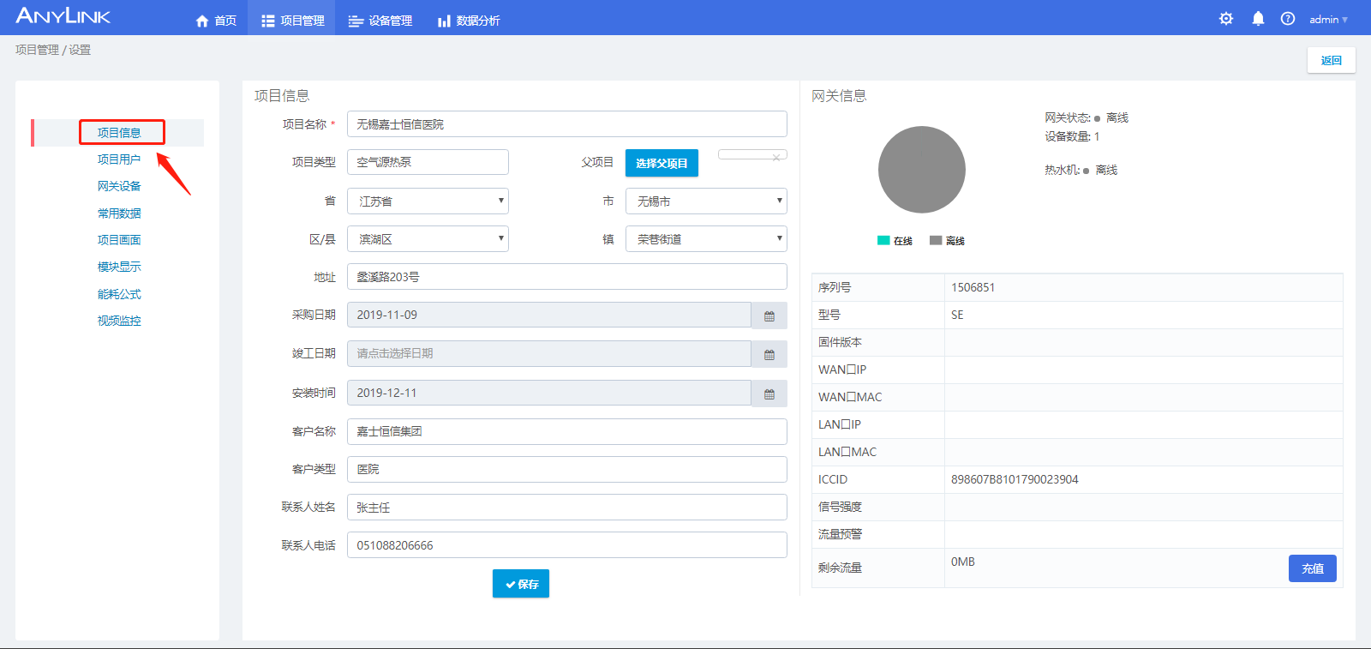This screenshot has height=649, width=1371.
Task: Click the 项目类型 field 空气源热泵
Action: [428, 162]
